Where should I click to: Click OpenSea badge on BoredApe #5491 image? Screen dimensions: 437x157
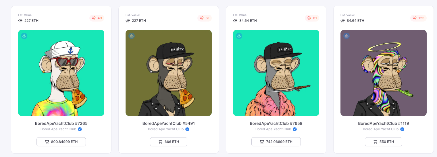(x=132, y=36)
